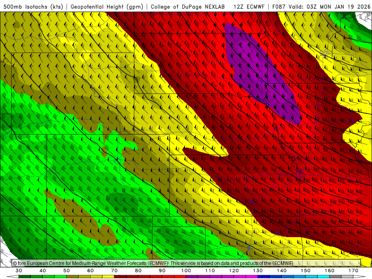Click the gray legend swatch starting at 160
Screen dimensions: 372x279
pos(335,277)
